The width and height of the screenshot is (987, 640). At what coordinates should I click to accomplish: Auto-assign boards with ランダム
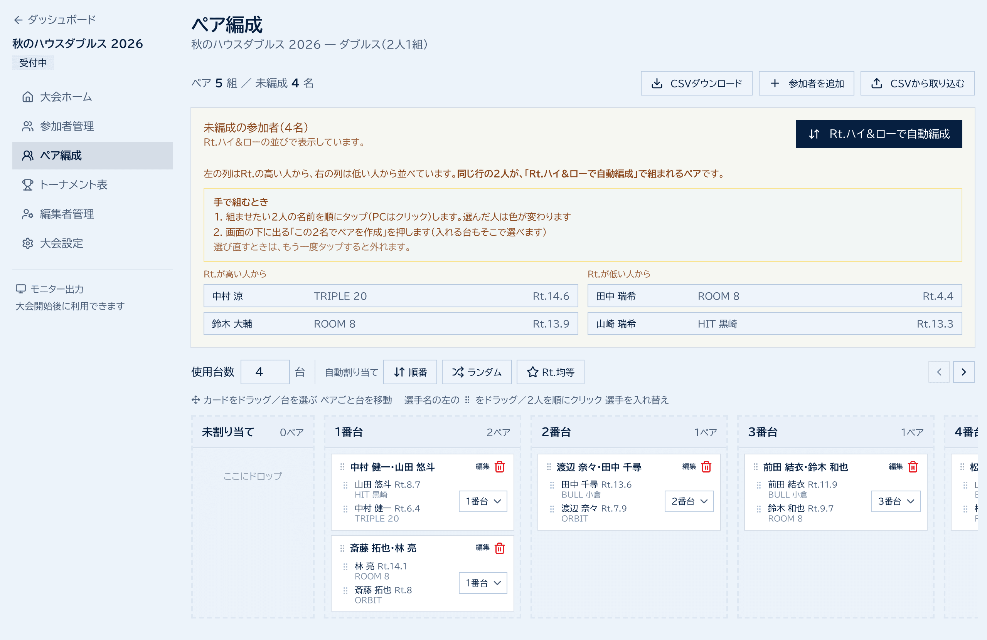[477, 372]
